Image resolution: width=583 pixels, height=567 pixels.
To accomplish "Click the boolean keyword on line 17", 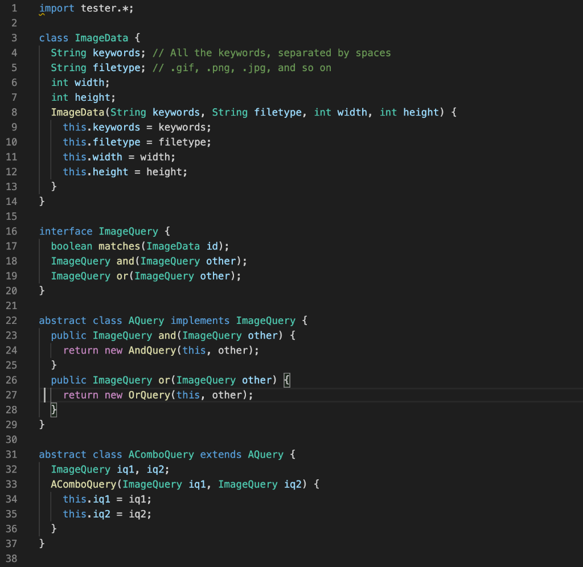I will pyautogui.click(x=71, y=245).
